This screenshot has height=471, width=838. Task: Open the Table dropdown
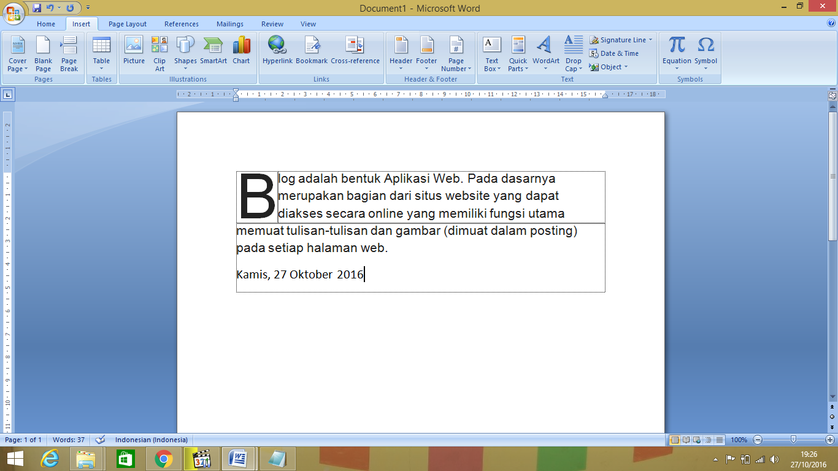(x=101, y=54)
